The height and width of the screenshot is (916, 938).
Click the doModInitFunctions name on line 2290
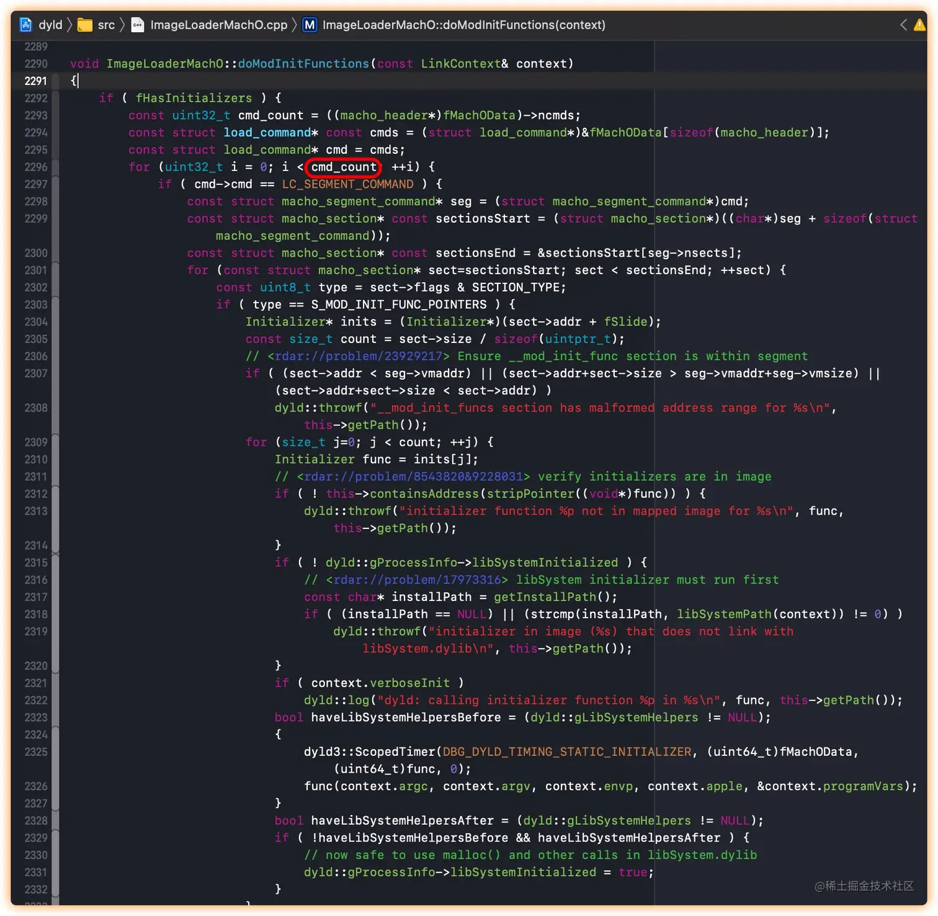[x=303, y=64]
